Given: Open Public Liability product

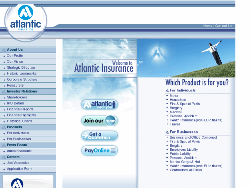Looking at the screenshot, I should (180, 154).
